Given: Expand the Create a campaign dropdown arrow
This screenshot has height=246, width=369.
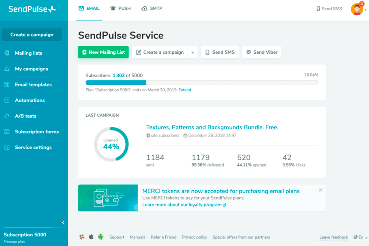Looking at the screenshot, I should [x=193, y=52].
